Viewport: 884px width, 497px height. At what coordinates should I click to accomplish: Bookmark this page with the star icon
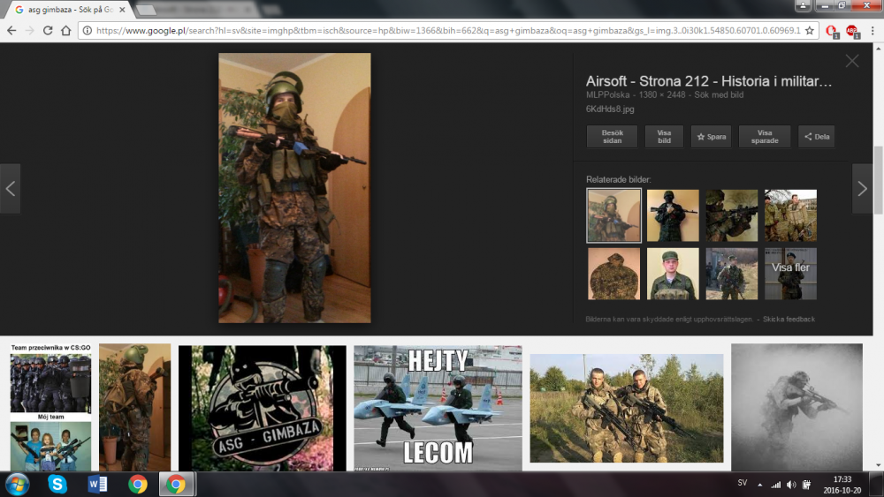pyautogui.click(x=809, y=30)
